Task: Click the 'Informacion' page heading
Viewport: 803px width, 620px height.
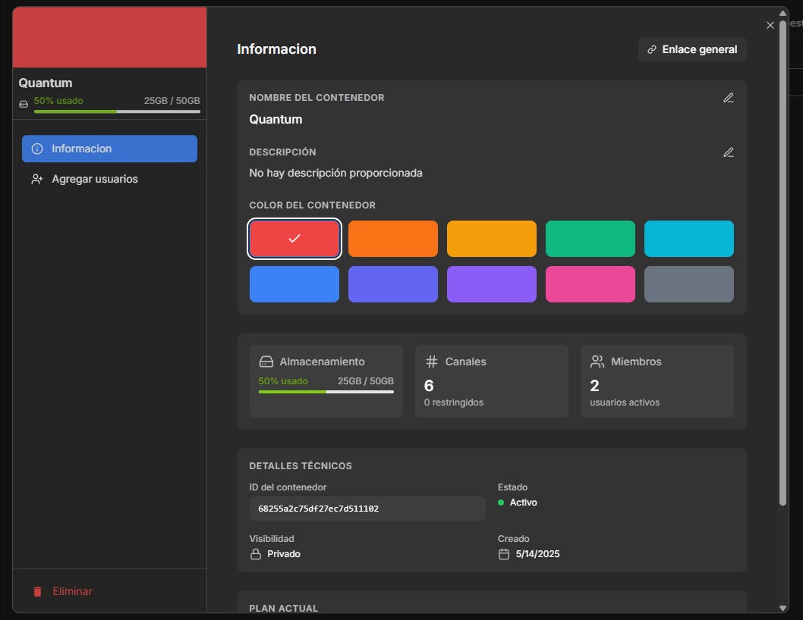Action: click(x=276, y=49)
